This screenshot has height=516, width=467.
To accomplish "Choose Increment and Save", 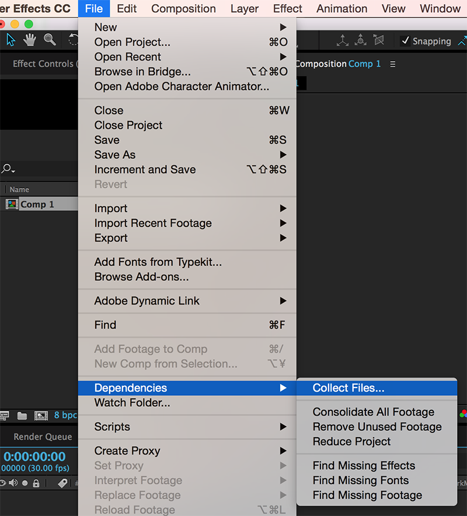I will pyautogui.click(x=187, y=170).
